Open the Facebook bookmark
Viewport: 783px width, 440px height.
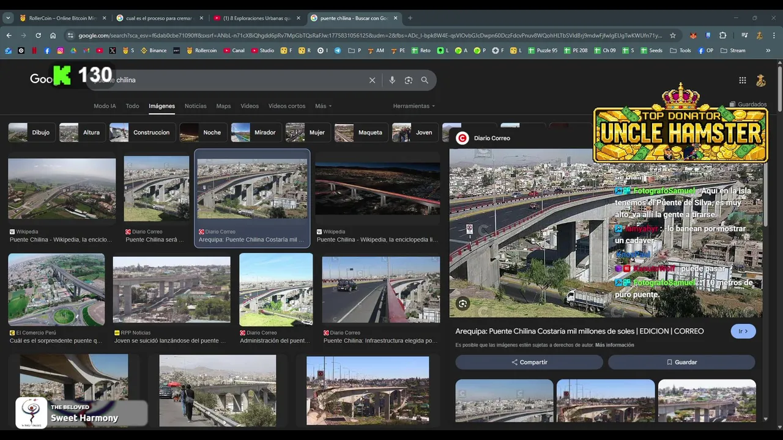point(47,51)
